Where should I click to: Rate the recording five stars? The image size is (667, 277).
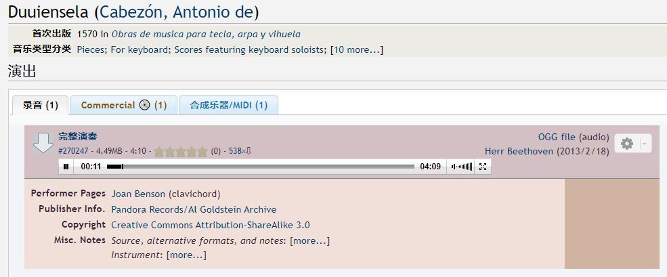[202, 152]
